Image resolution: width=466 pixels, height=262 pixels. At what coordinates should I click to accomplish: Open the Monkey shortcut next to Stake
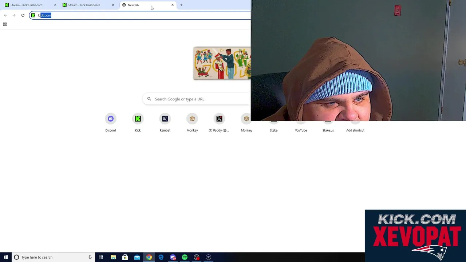click(246, 123)
